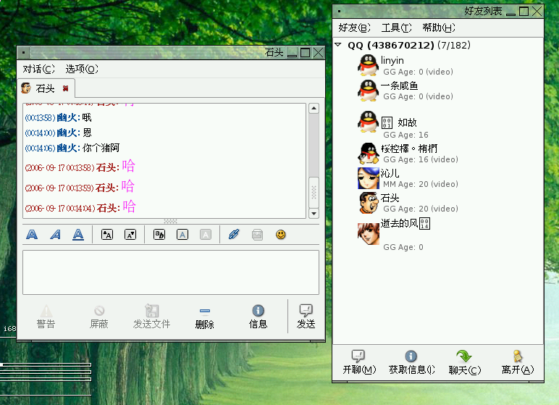Image resolution: width=559 pixels, height=405 pixels.
Task: Minimize the 好友列表 buddy list window
Action: pyautogui.click(x=511, y=12)
